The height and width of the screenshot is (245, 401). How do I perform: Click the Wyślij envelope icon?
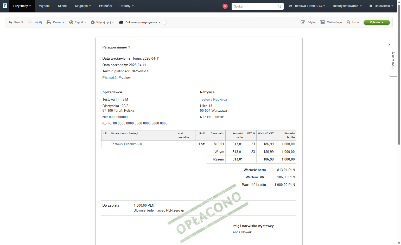click(30, 22)
